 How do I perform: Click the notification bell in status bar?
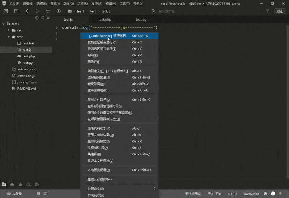click(280, 194)
